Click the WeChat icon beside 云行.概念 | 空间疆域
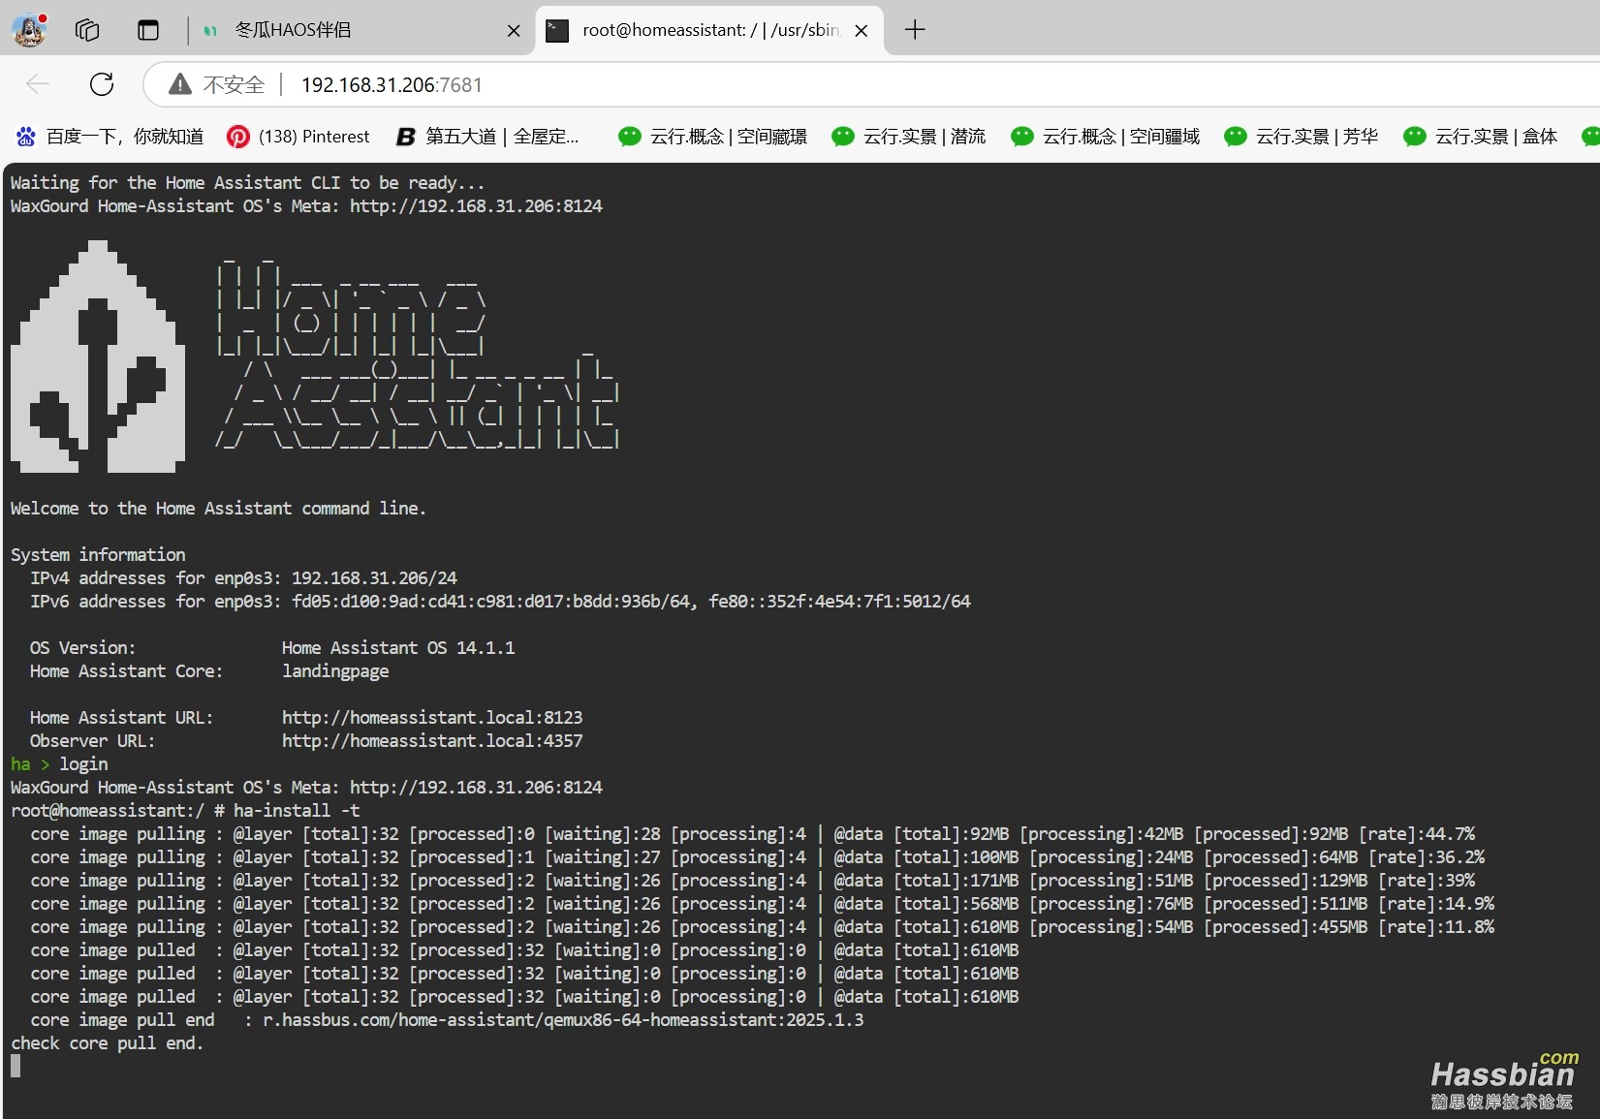This screenshot has height=1119, width=1600. tap(1022, 137)
